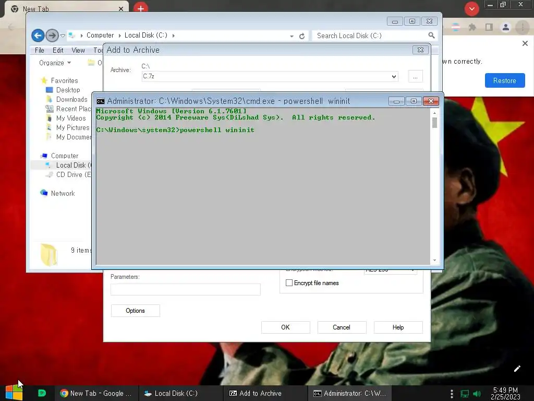Switch to Local Disk (C:) taskbar item
534x401 pixels.
(x=181, y=393)
